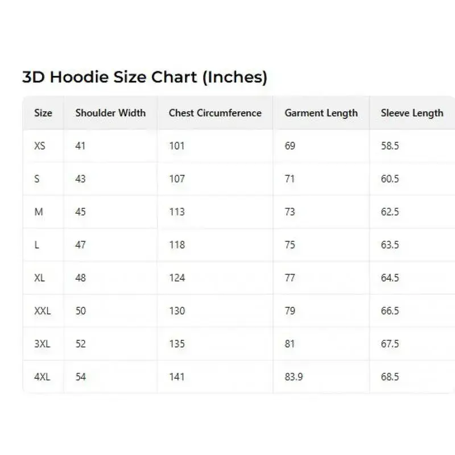Click the 3XL size row label
Screen dimensions: 455x455
click(43, 344)
